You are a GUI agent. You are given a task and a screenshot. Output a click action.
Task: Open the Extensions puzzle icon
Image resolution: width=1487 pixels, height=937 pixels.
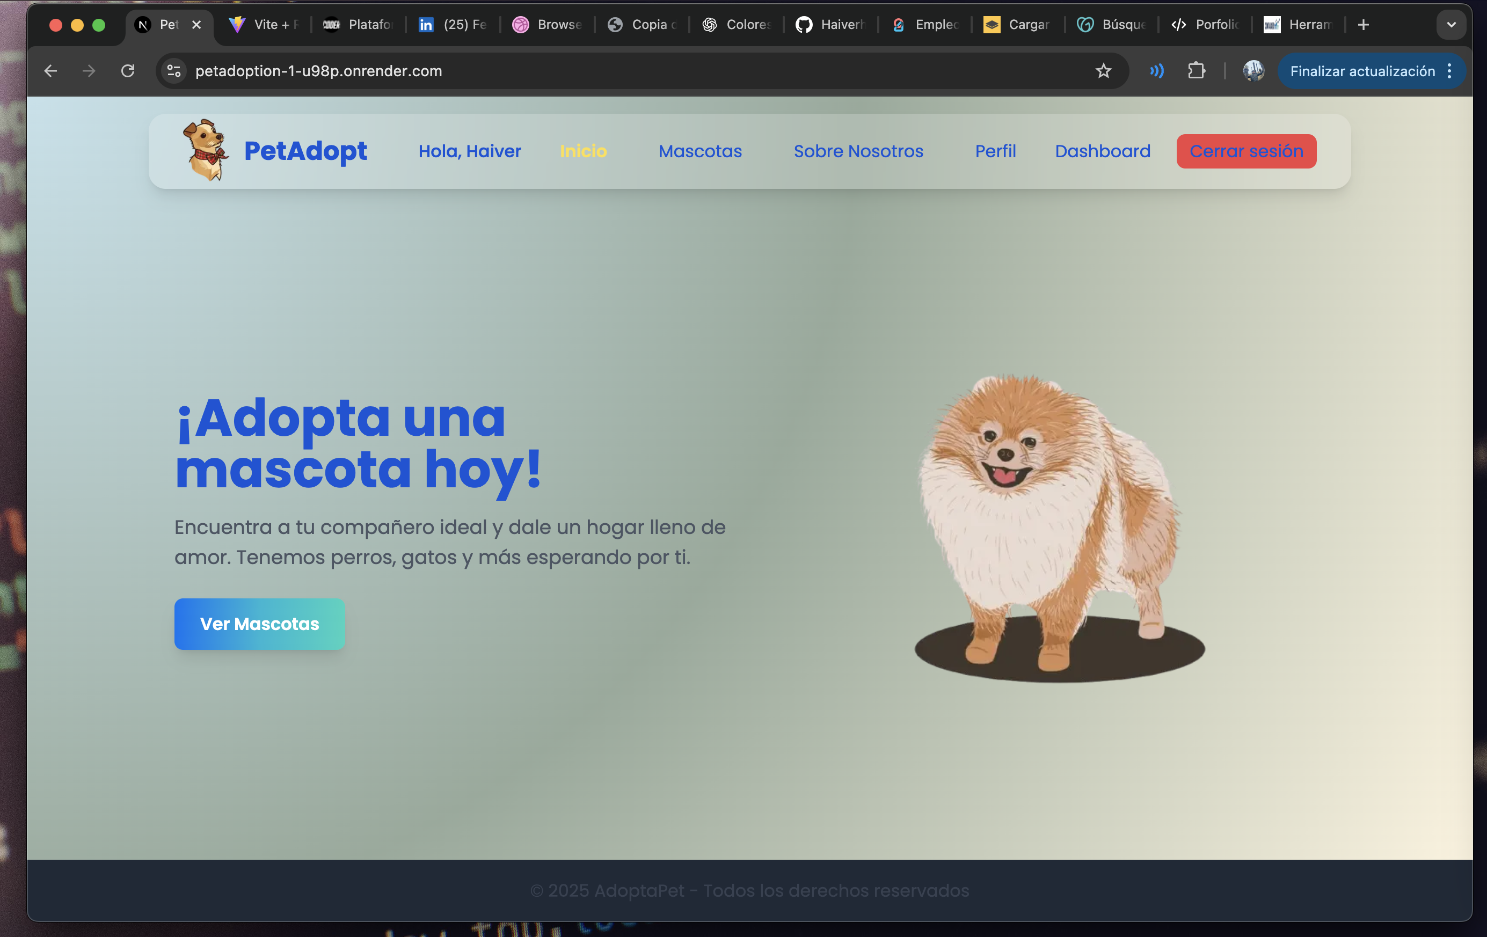click(1196, 71)
